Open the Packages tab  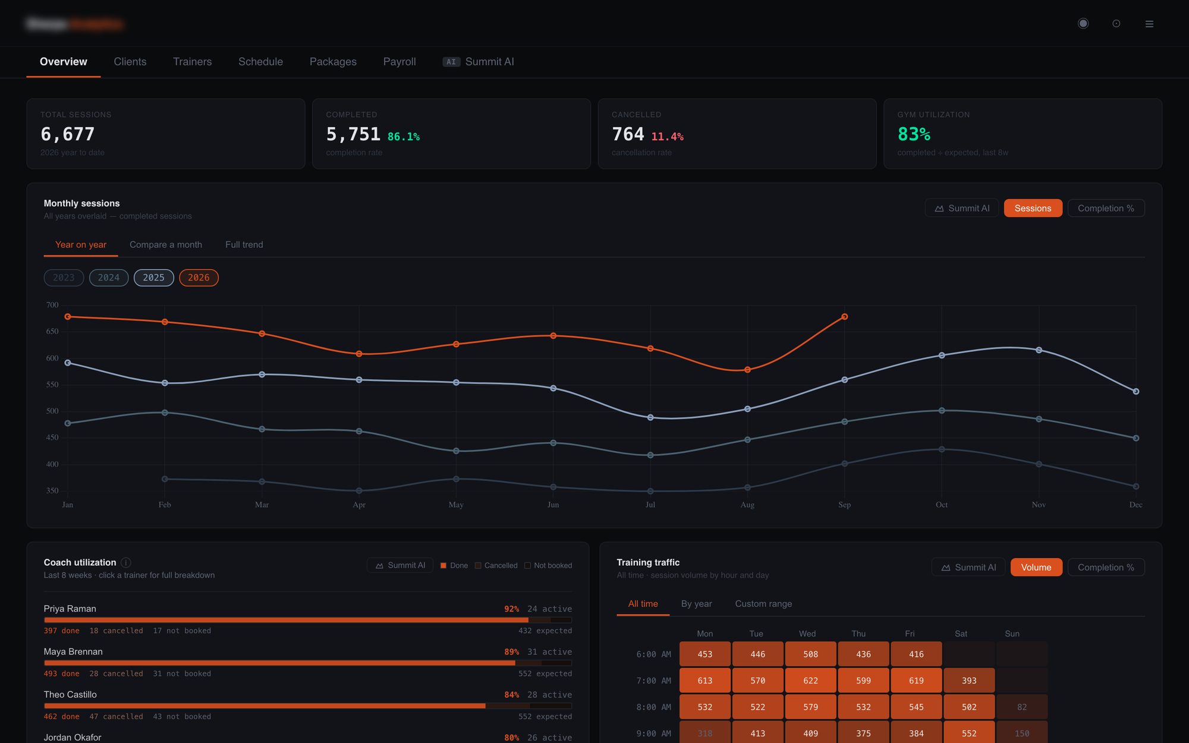coord(333,62)
